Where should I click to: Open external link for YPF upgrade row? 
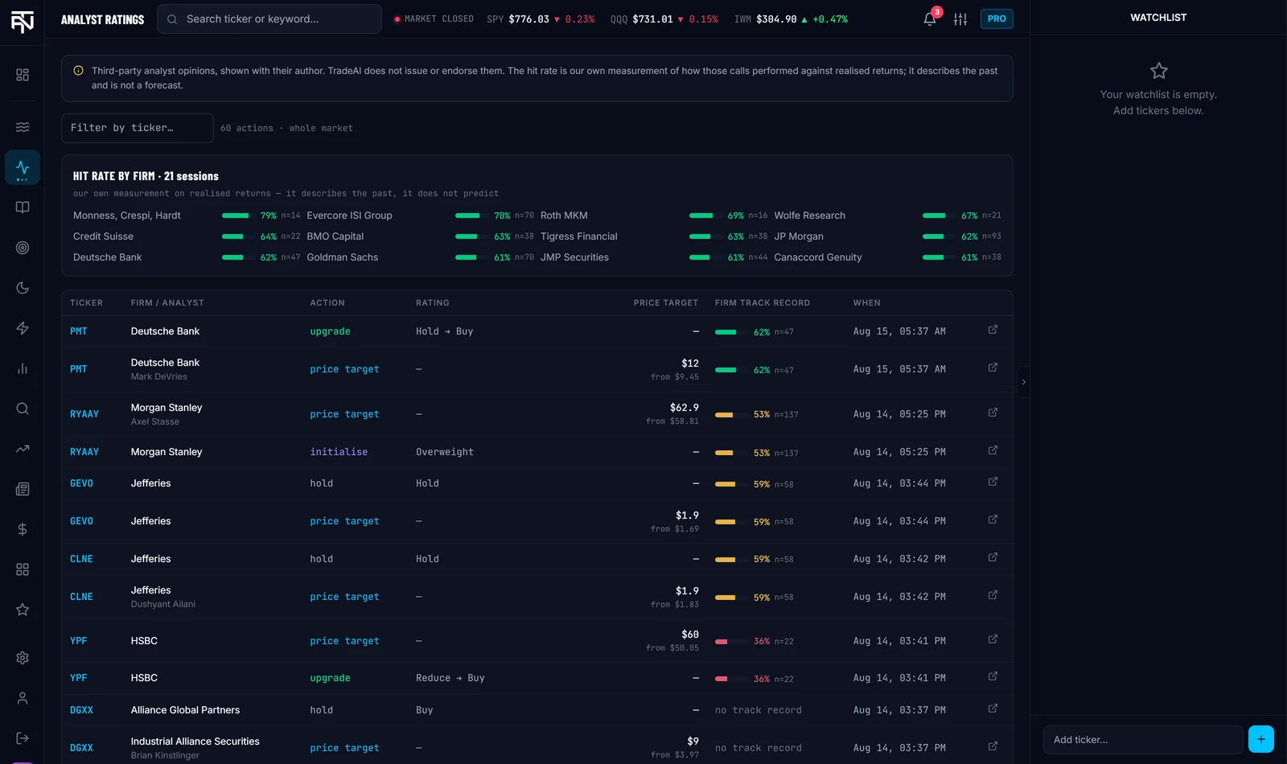993,676
